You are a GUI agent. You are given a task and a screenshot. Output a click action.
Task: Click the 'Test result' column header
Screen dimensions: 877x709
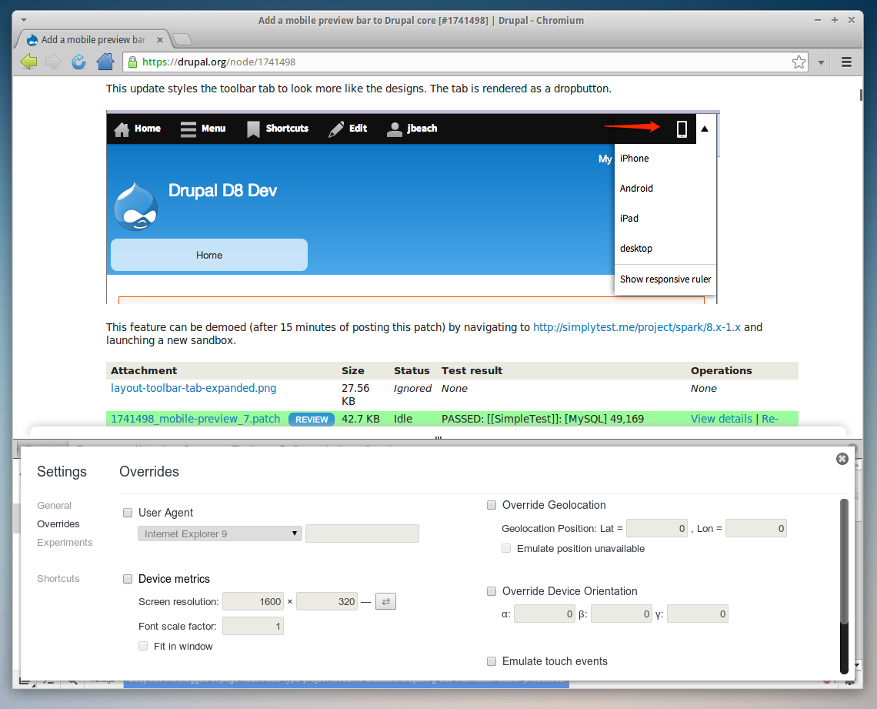(x=472, y=370)
